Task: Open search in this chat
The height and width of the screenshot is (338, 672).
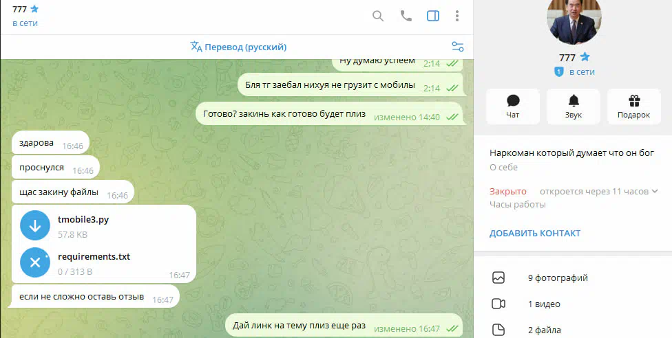Action: click(377, 16)
